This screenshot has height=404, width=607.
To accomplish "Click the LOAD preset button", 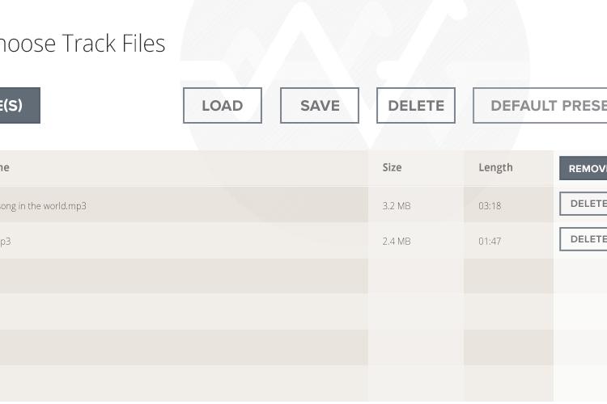I will tap(223, 106).
